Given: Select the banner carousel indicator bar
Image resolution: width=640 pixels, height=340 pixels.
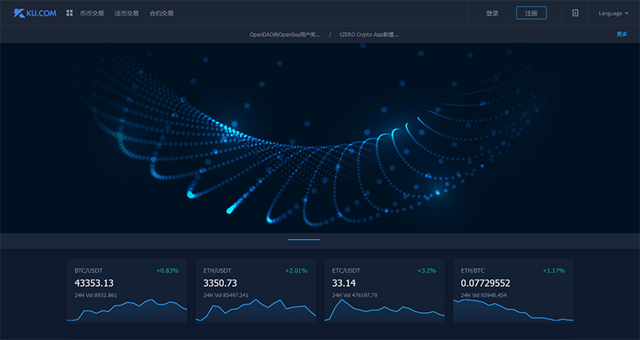Looking at the screenshot, I should pyautogui.click(x=304, y=240).
